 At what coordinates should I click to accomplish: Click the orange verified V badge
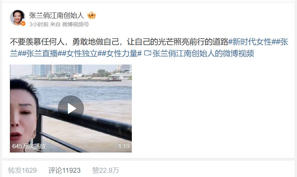(x=23, y=23)
